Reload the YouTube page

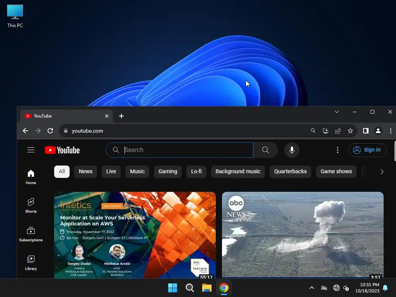[x=50, y=131]
